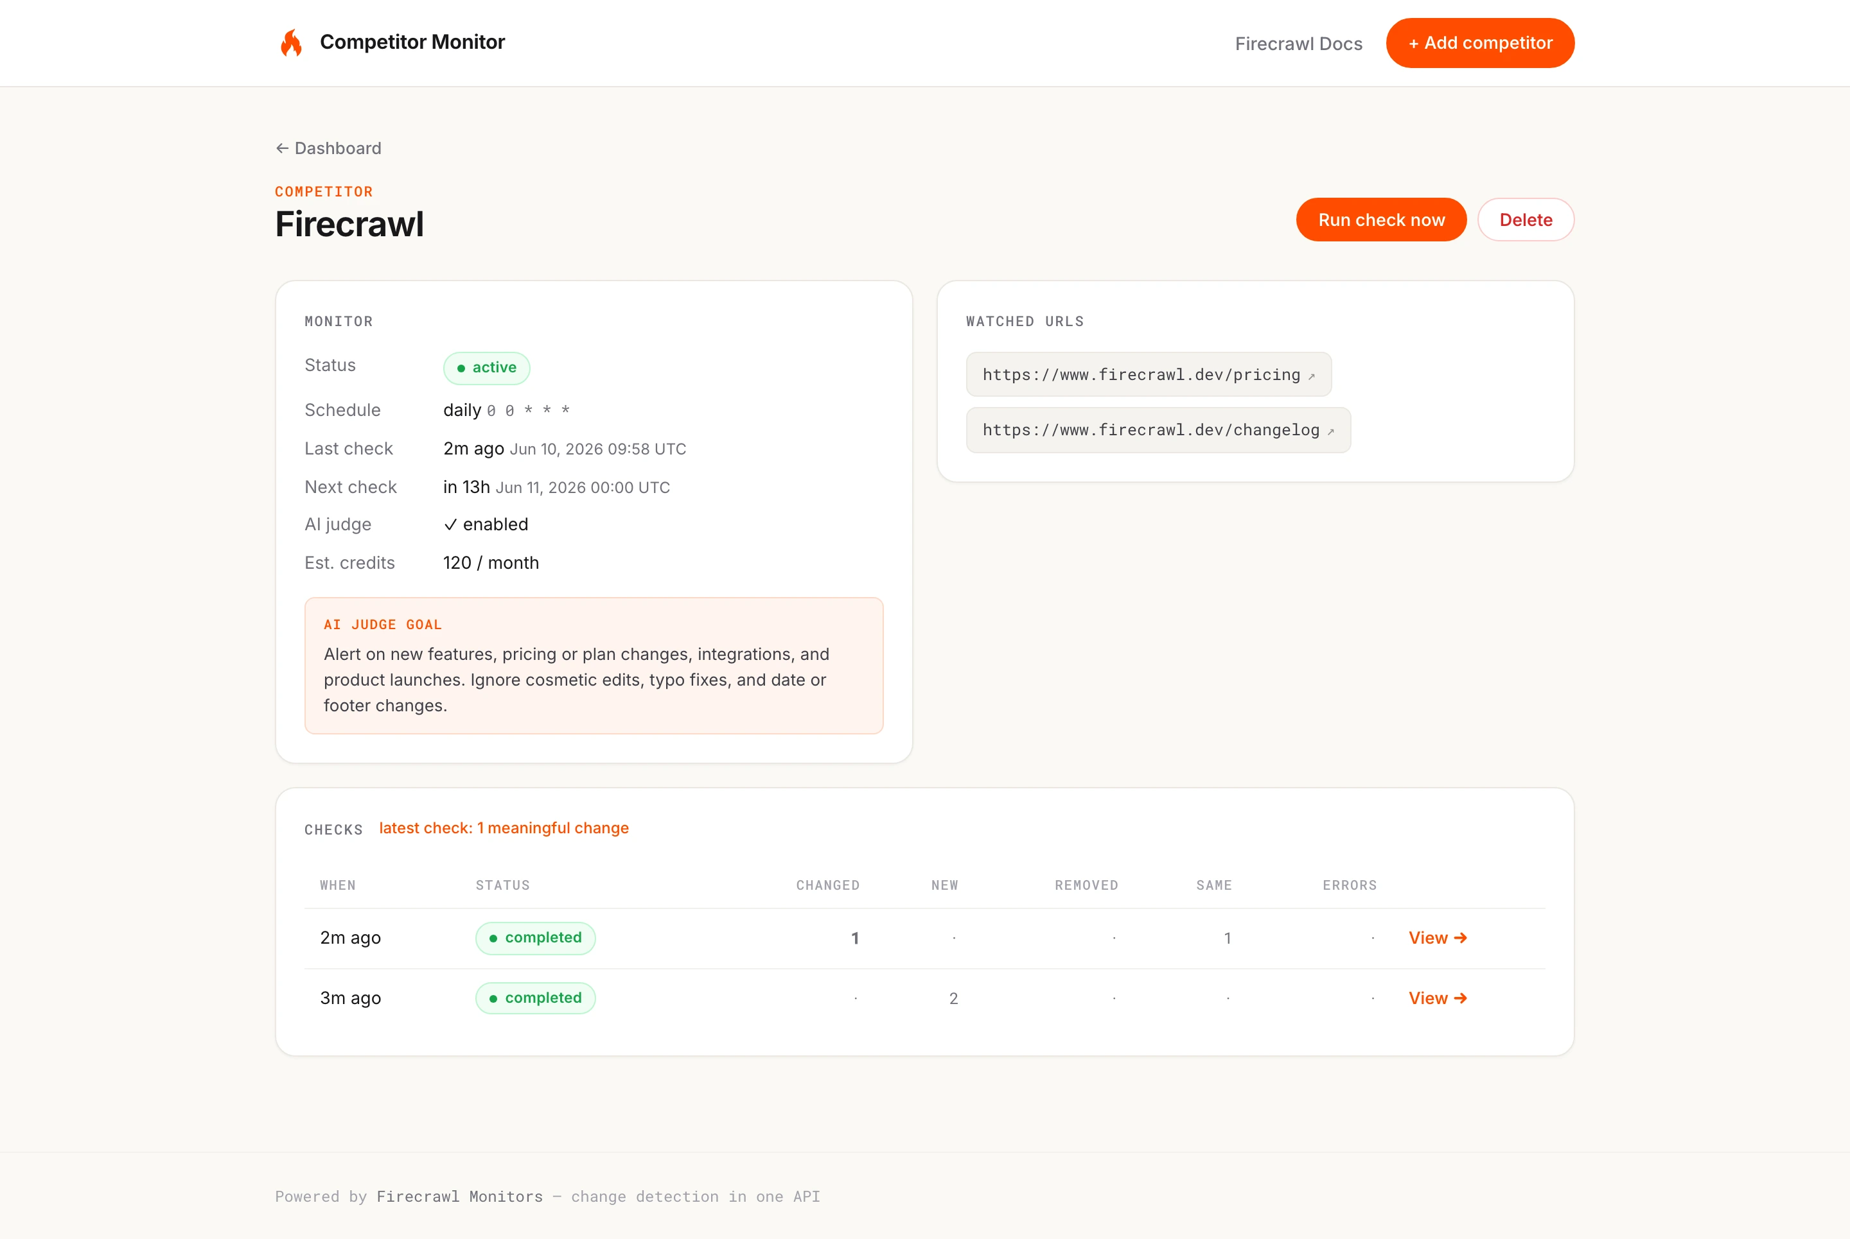Click the STATUS column header
Viewport: 1850px width, 1239px height.
coord(502,885)
